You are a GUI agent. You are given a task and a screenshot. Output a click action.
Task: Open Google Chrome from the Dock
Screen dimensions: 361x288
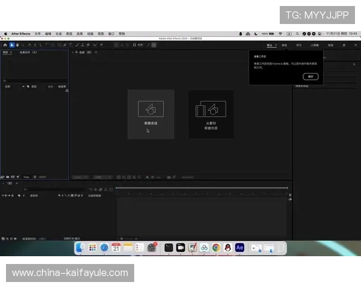[215, 247]
